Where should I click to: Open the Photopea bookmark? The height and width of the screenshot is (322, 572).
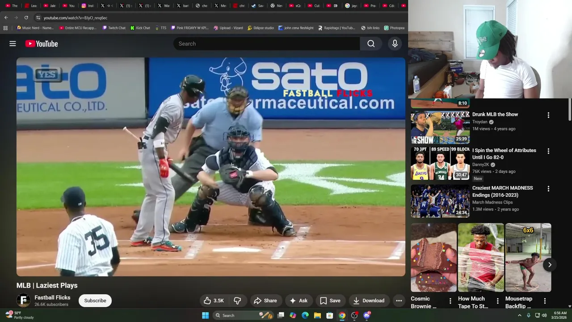coord(394,28)
